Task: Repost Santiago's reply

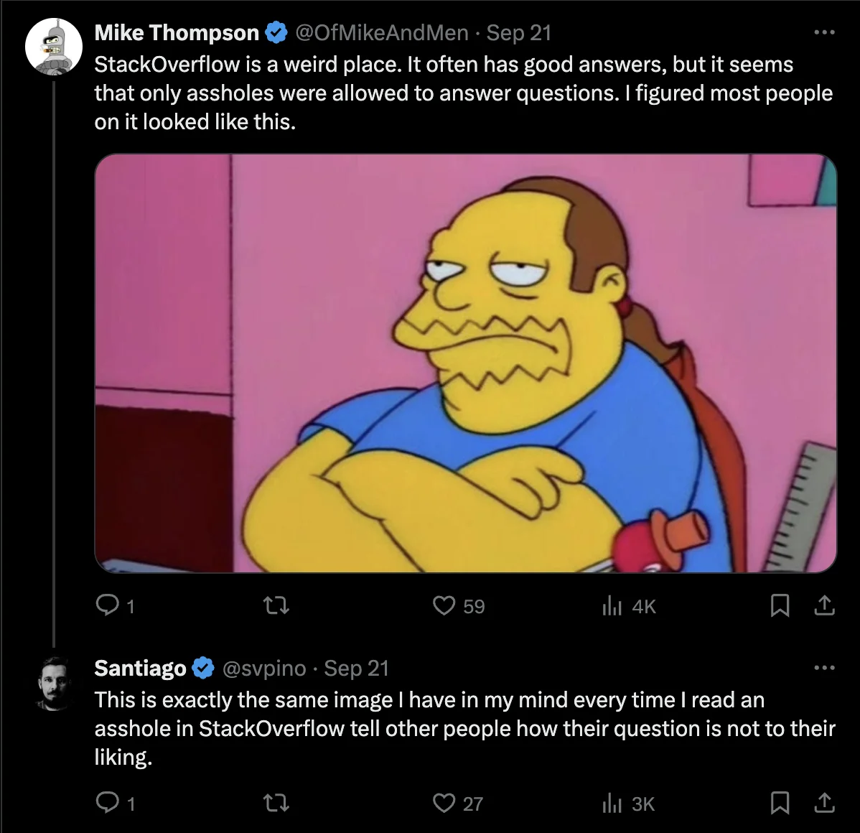Action: (276, 804)
